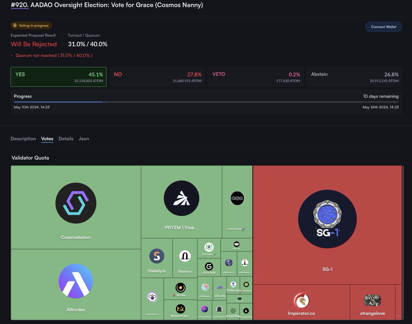Click the Ztake.org validator logo
The image size is (412, 324).
pyautogui.click(x=233, y=285)
